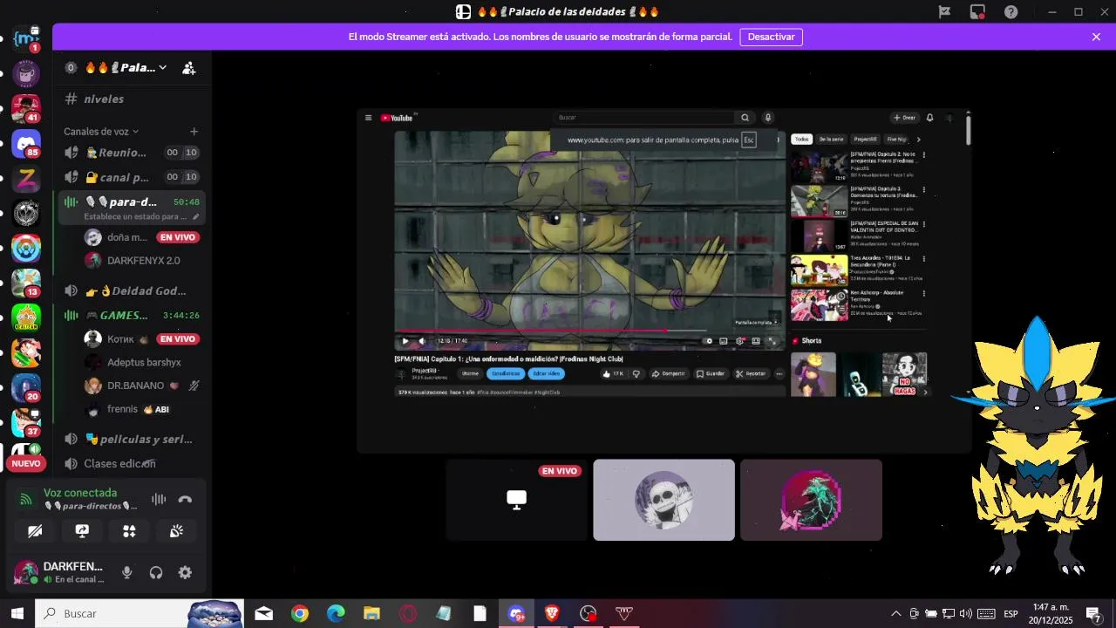Join the Clases edicion voice channel

coord(132,464)
